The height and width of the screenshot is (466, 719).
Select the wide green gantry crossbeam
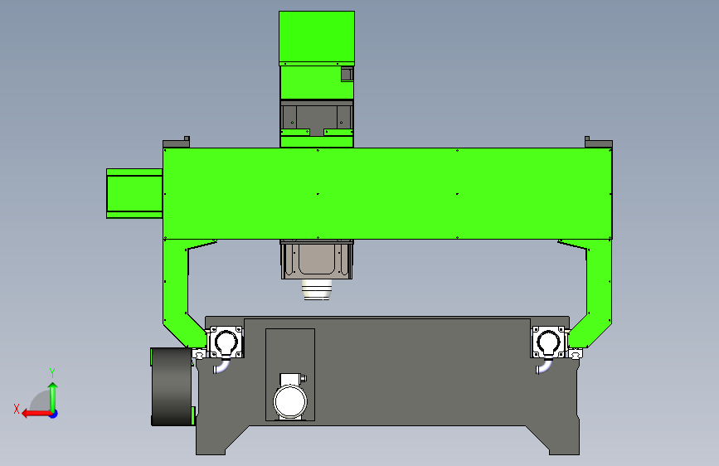click(x=387, y=193)
